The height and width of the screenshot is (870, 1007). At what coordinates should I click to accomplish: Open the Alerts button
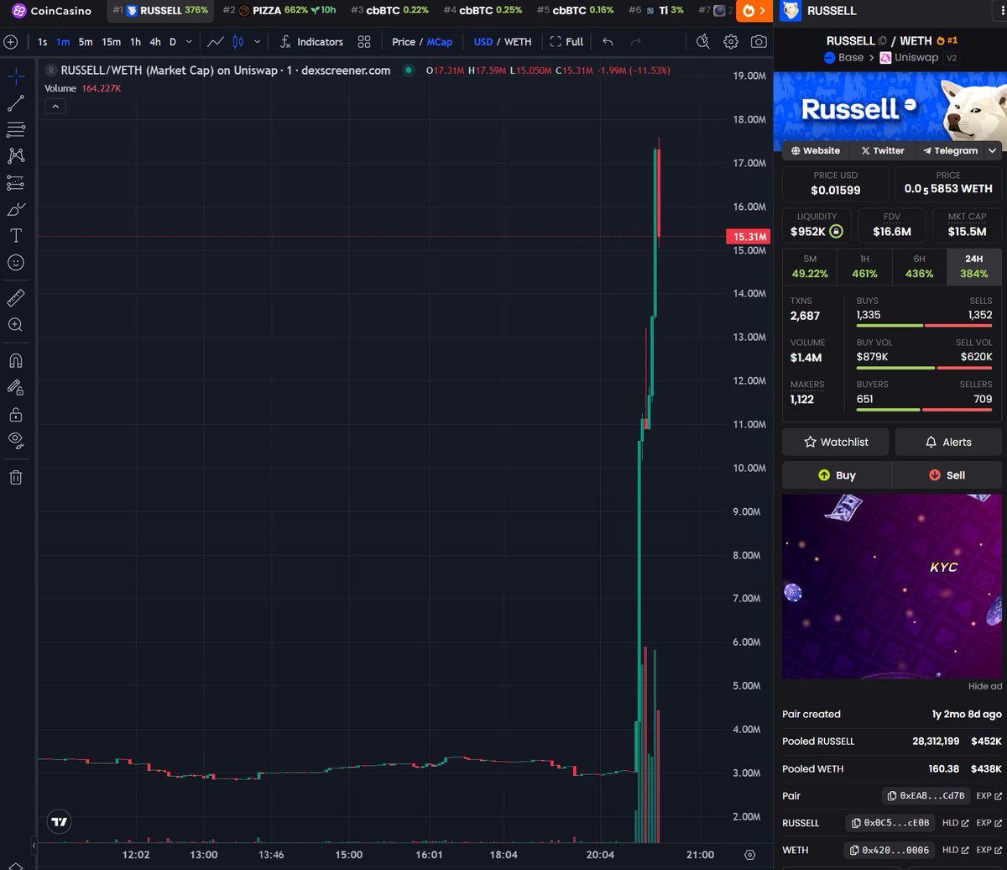click(x=948, y=442)
